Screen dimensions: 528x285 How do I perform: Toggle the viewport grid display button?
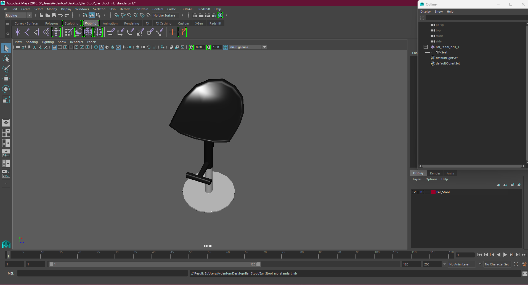point(54,47)
